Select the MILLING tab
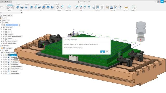The height and width of the screenshot is (93, 166). point(10,4)
